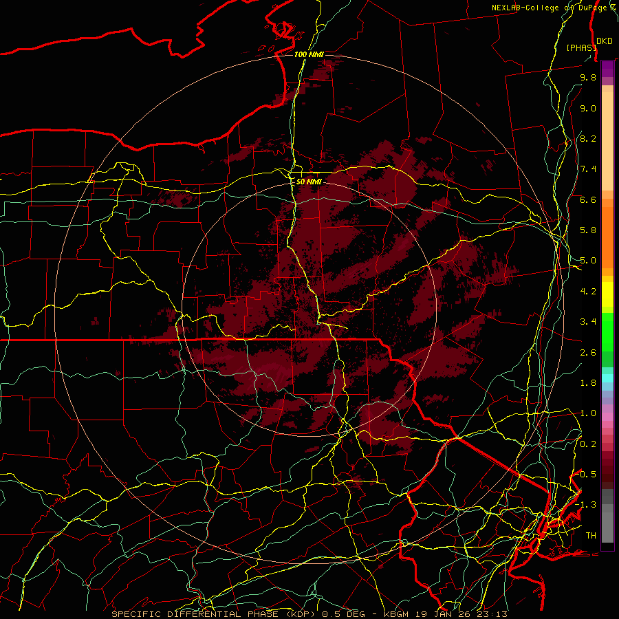
Task: Pick the pale peach band of the color scale
Action: pyautogui.click(x=607, y=141)
